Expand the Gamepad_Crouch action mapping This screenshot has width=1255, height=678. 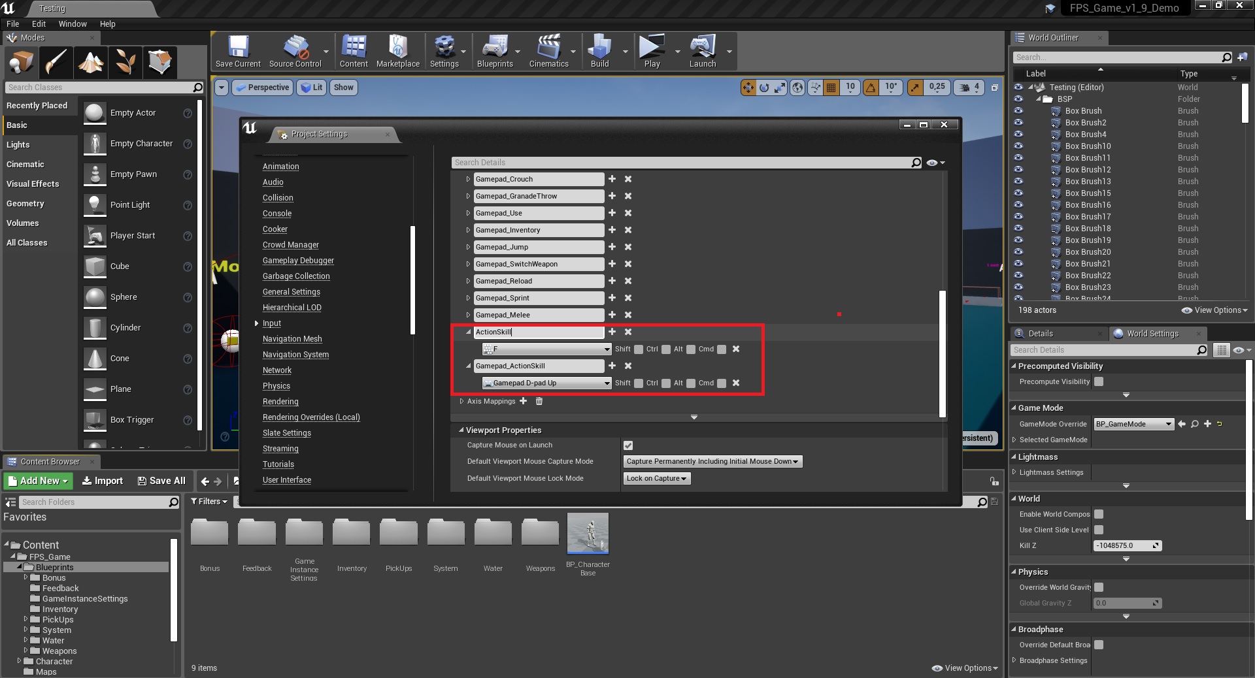pyautogui.click(x=468, y=179)
